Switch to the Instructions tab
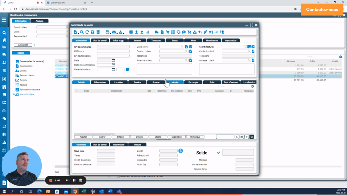The image size is (347, 195). (x=119, y=145)
